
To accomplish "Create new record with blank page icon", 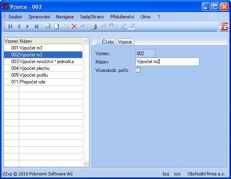I will (x=57, y=26).
